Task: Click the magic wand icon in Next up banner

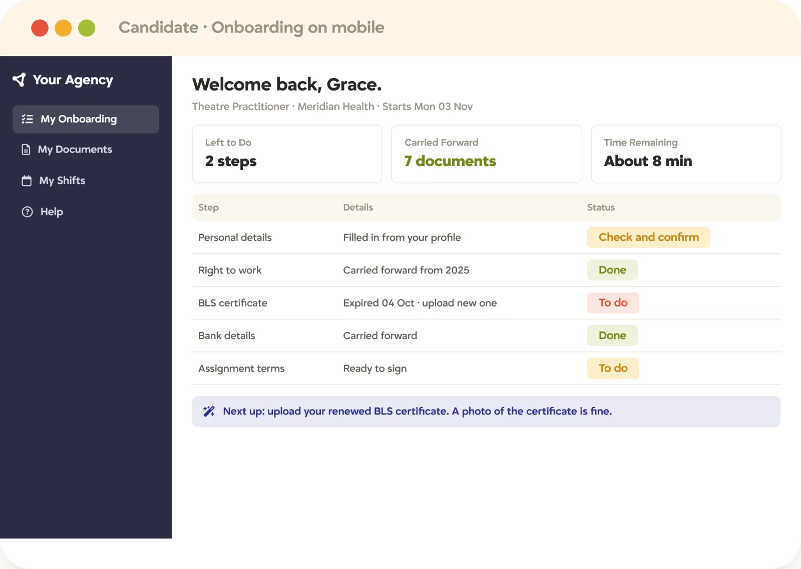Action: (209, 411)
